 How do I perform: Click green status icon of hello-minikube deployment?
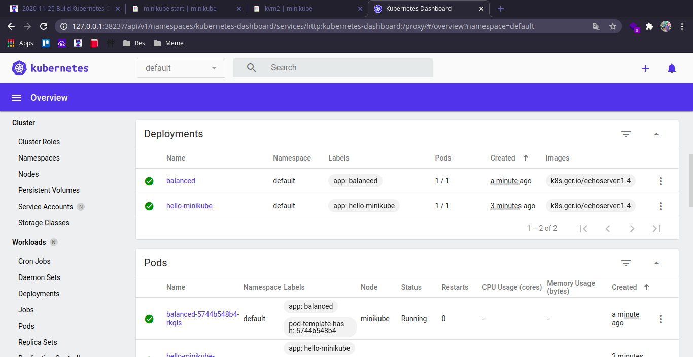pyautogui.click(x=149, y=206)
